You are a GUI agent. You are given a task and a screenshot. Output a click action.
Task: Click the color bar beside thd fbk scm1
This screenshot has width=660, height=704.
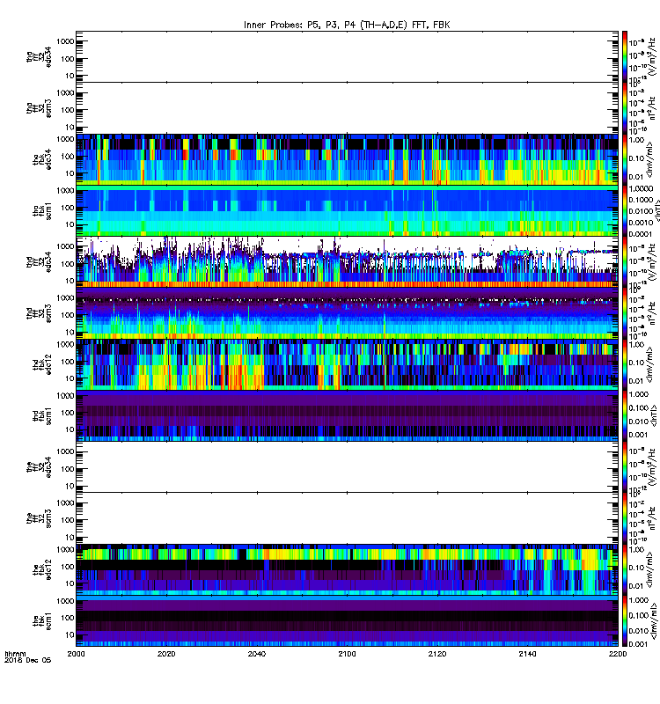pos(625,415)
